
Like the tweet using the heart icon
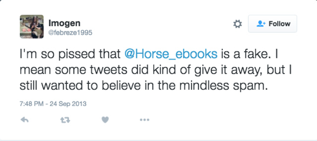point(105,120)
